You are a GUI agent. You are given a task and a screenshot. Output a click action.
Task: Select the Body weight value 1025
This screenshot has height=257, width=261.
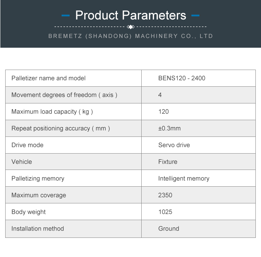pyautogui.click(x=165, y=212)
